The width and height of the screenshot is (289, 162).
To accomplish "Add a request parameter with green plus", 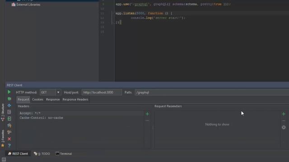I will (284, 114).
